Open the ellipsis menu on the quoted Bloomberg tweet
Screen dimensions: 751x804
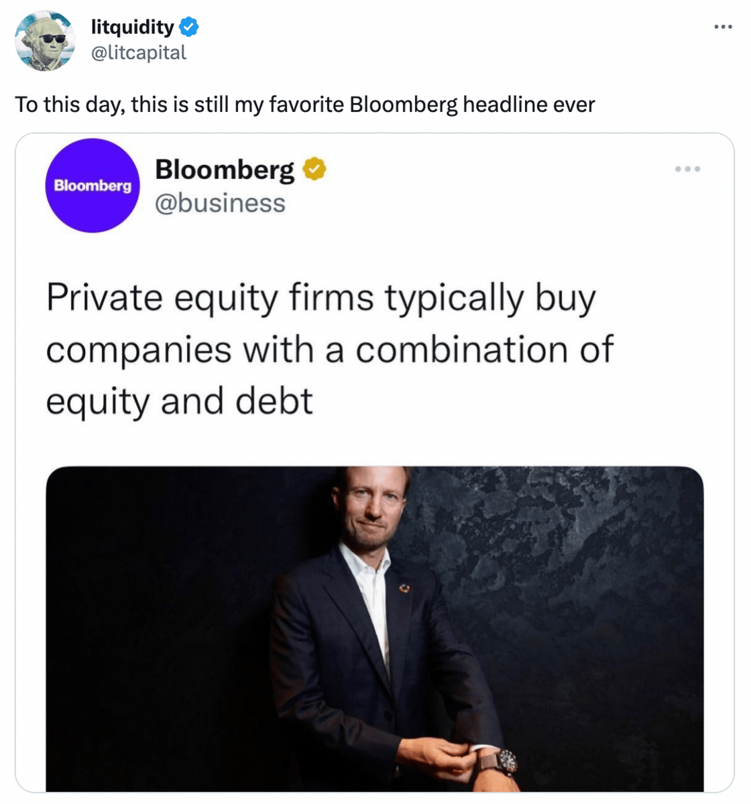pos(687,169)
